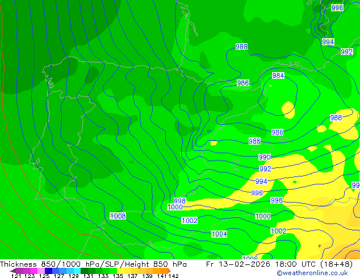This screenshot has width=360, height=278.
Task: Pick the darkest green legend swatch at 131
Action: (x=84, y=271)
